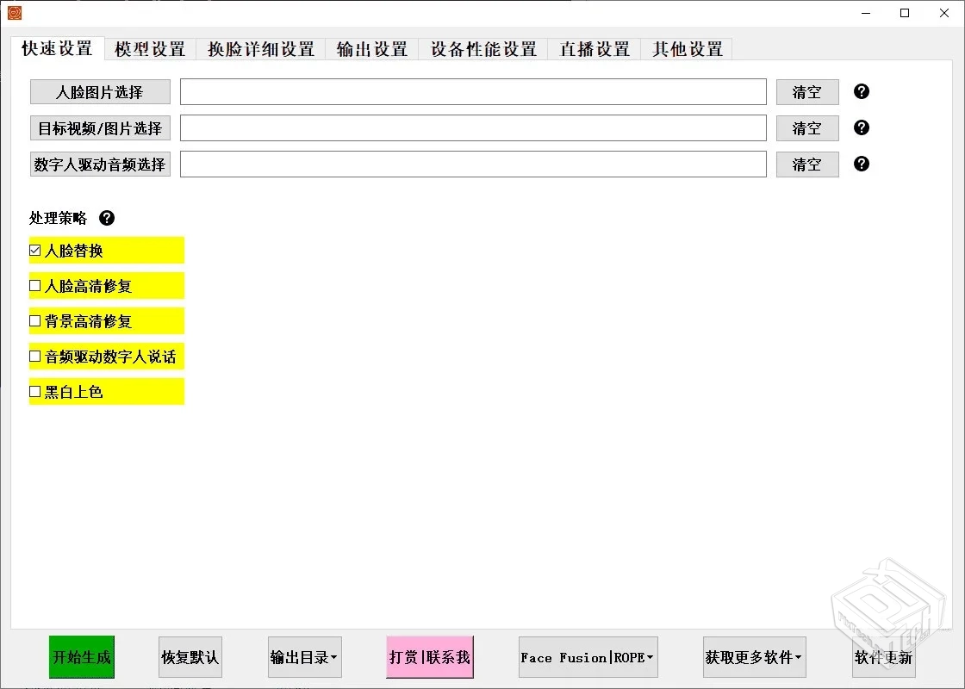Screen dimensions: 965x689
Task: Expand the Face Fusion|ROPE dropdown
Action: click(587, 656)
